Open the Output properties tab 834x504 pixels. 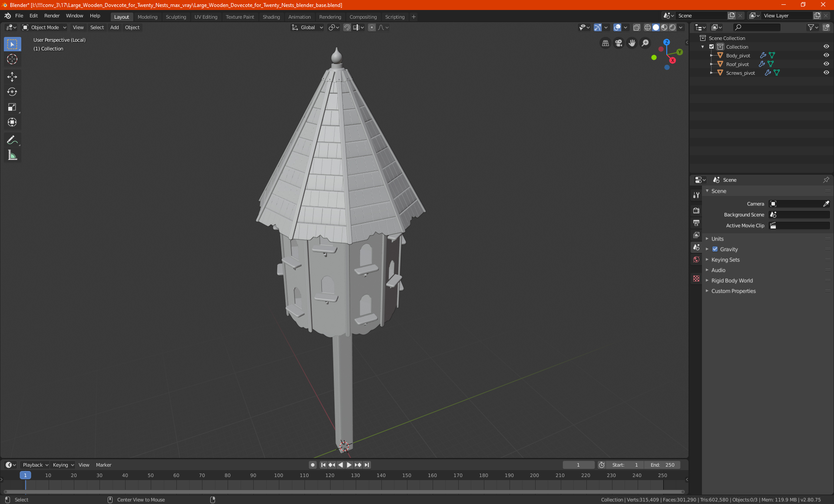tap(696, 223)
